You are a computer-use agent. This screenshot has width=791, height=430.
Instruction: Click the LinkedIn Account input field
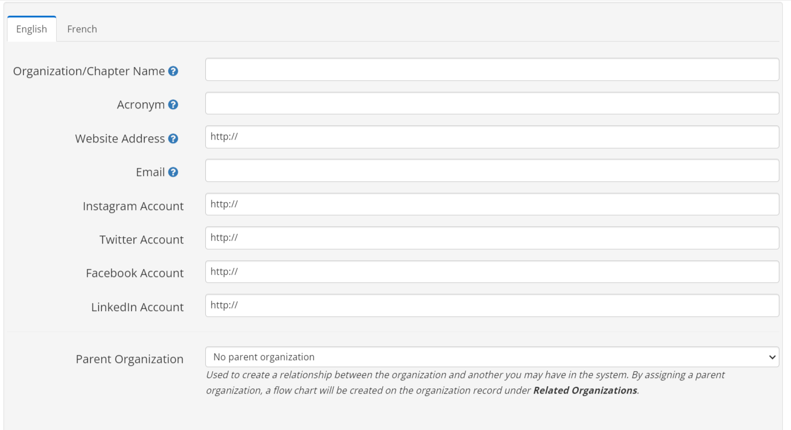[x=491, y=305]
